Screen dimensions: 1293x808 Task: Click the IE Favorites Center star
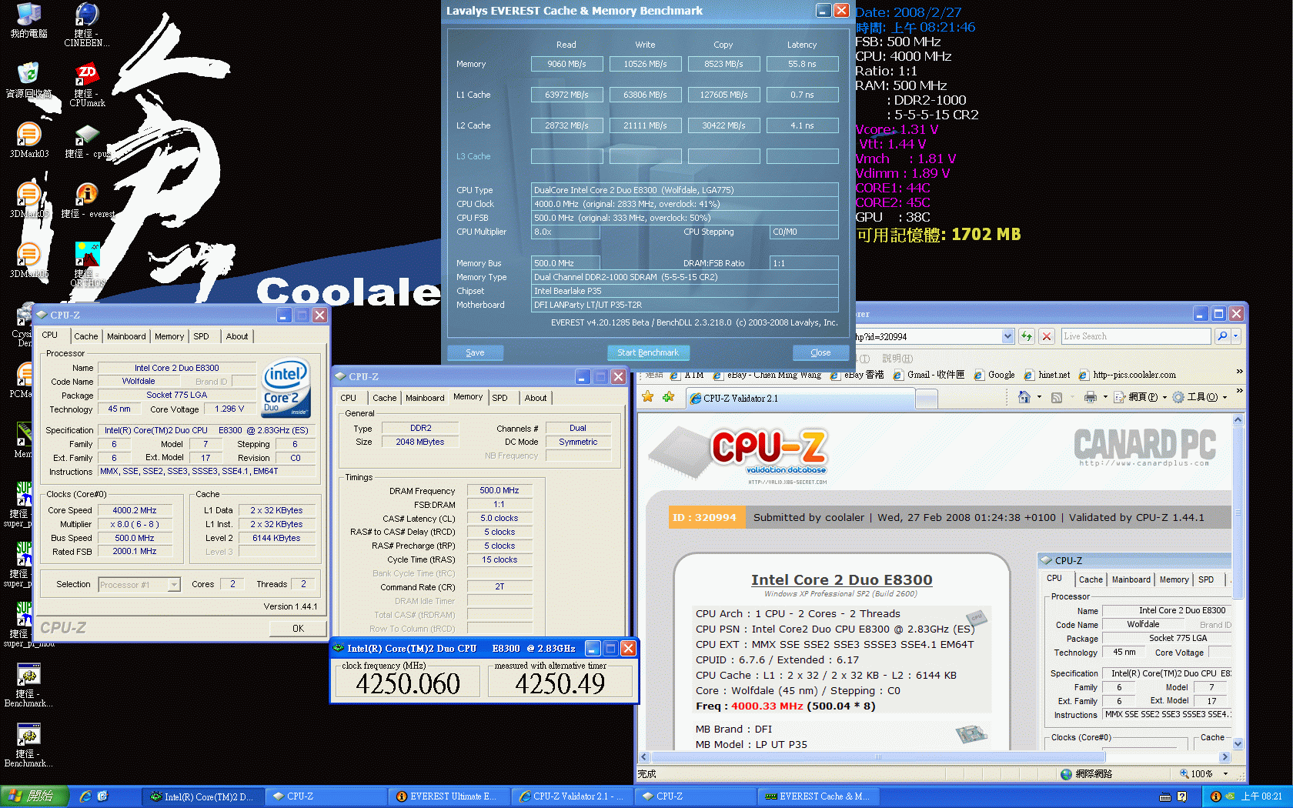click(648, 397)
